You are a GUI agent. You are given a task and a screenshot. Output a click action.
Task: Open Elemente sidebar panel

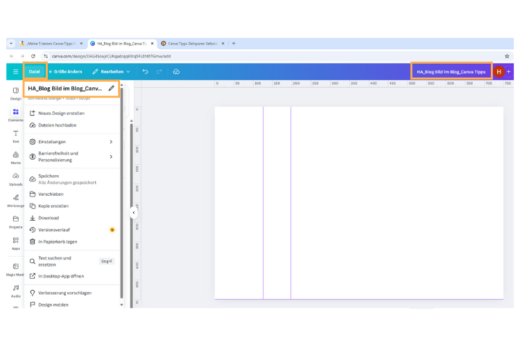pos(15,115)
